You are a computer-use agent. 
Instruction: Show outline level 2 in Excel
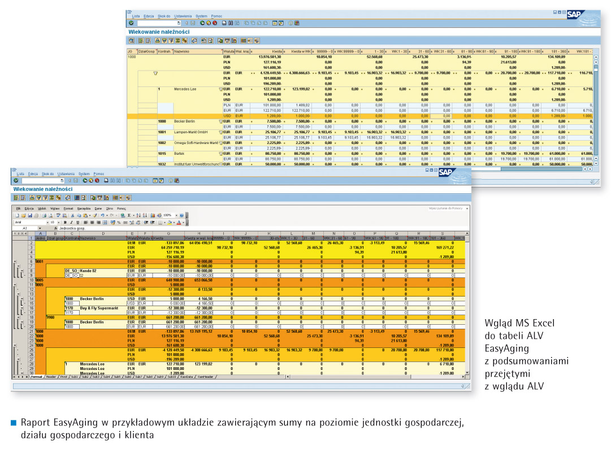click(x=18, y=234)
